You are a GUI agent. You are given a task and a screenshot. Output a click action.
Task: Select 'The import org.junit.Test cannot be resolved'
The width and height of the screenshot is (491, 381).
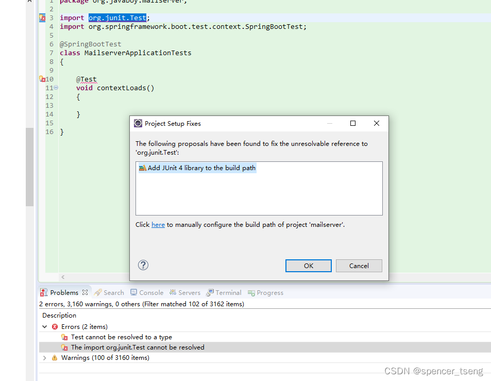point(138,347)
